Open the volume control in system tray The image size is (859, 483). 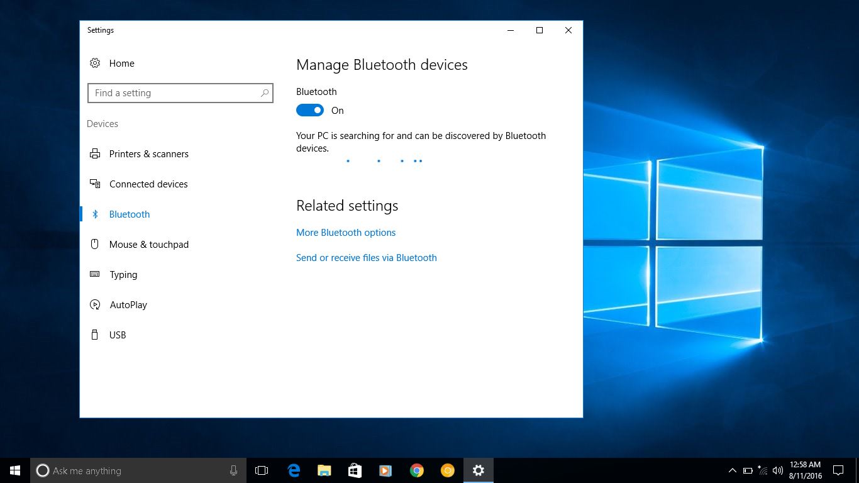tap(778, 470)
